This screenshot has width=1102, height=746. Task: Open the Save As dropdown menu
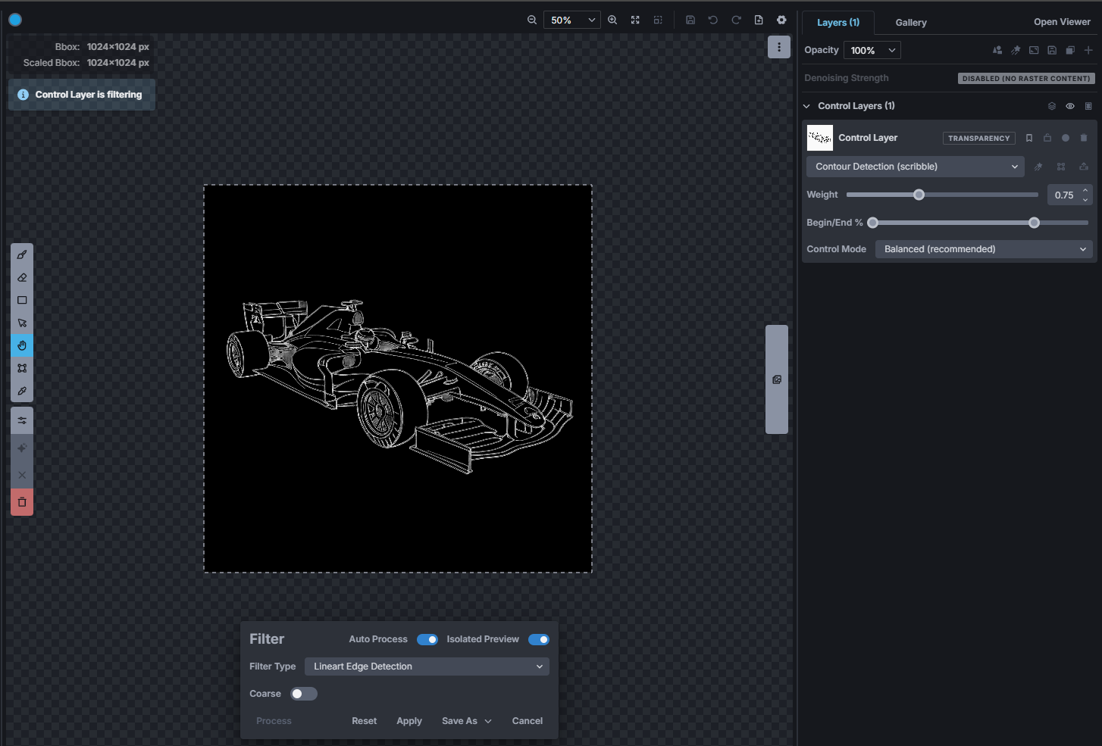467,721
